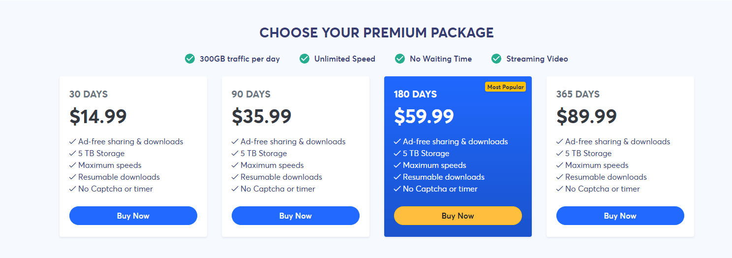
Task: Click the Unlimited Speed green check icon
Action: point(305,59)
